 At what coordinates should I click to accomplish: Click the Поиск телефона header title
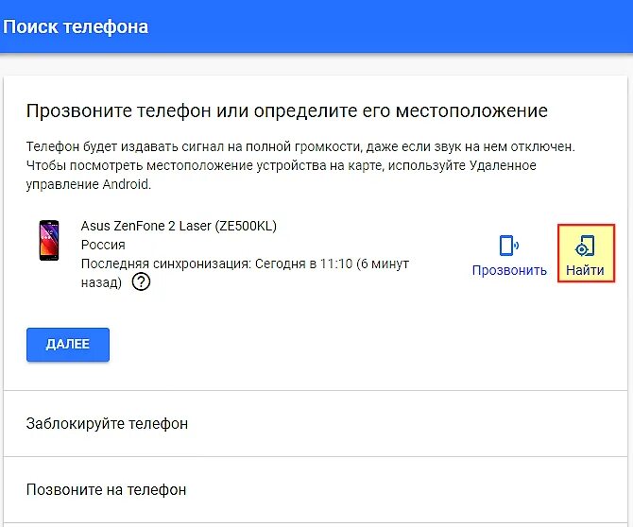tap(76, 26)
